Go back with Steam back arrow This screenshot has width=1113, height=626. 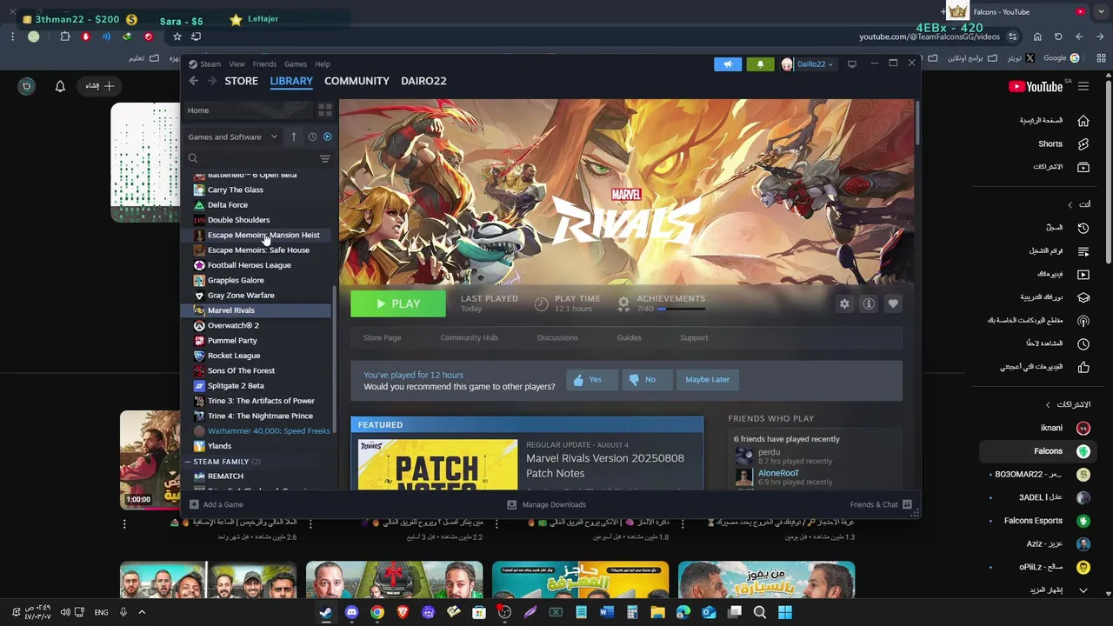point(194,81)
